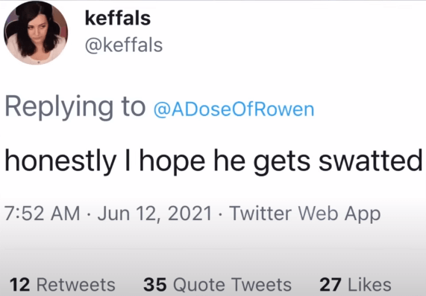The image size is (426, 296).
Task: Click the Retweets count number 12
Action: [20, 285]
